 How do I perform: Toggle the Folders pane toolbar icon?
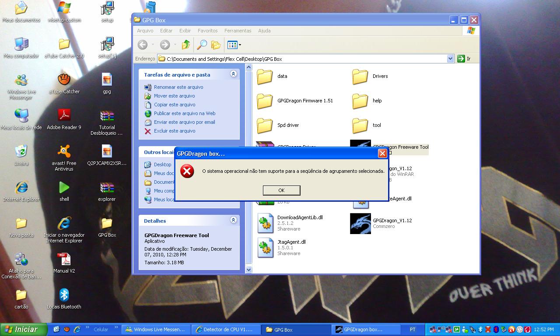point(216,45)
